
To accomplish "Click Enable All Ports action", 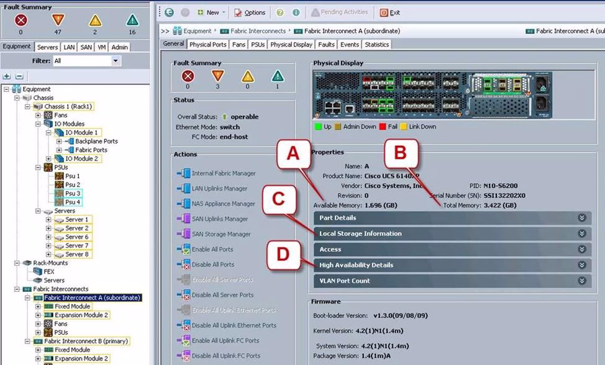I will click(x=212, y=250).
